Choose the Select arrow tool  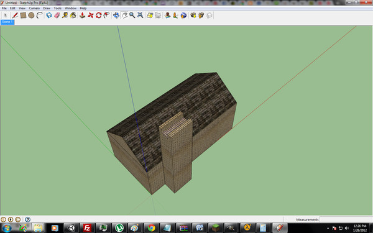[5, 16]
